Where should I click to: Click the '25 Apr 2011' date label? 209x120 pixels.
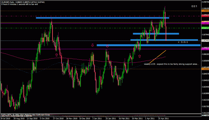click(x=164, y=119)
